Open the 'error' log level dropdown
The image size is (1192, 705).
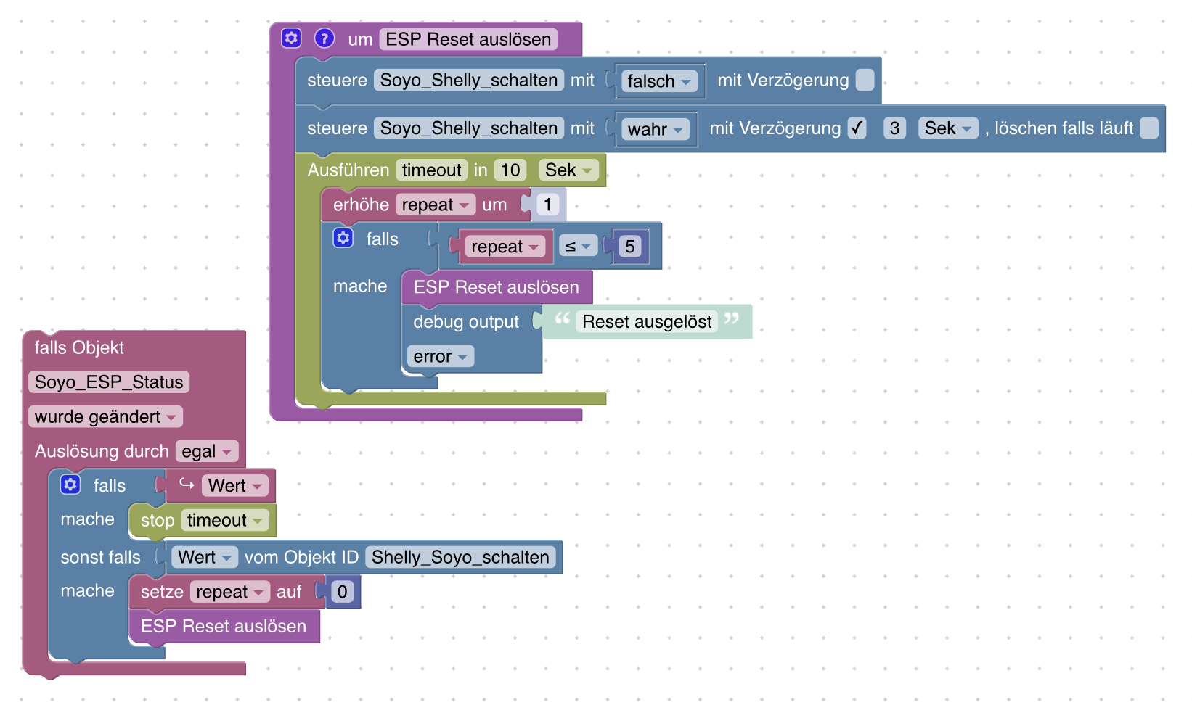point(441,357)
